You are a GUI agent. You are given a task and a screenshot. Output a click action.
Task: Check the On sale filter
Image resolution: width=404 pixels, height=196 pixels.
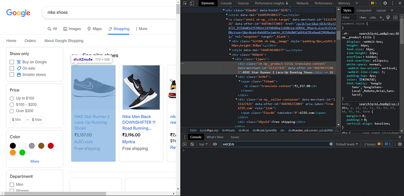coord(12,68)
